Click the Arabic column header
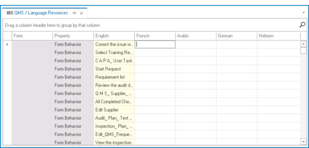 pyautogui.click(x=195, y=36)
